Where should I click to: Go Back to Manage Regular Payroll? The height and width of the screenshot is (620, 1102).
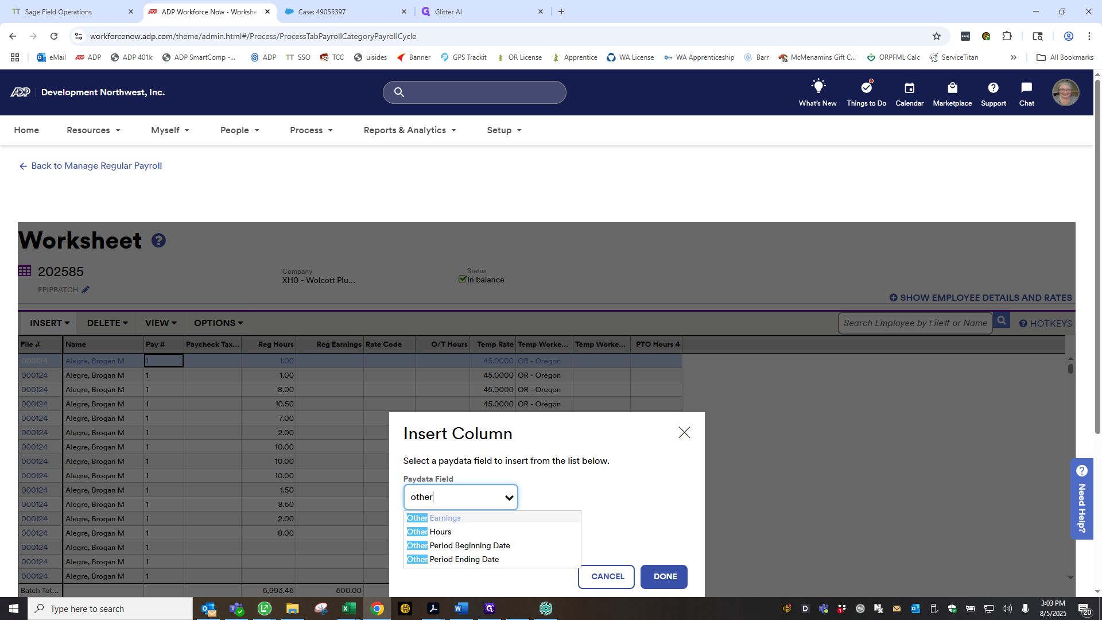[91, 166]
